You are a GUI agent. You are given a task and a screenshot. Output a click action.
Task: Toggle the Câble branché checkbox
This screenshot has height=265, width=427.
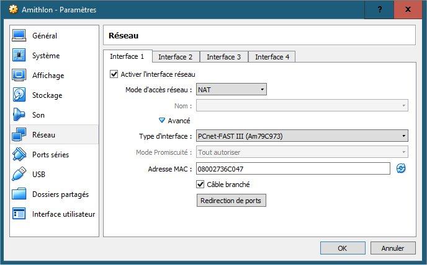[x=200, y=185]
